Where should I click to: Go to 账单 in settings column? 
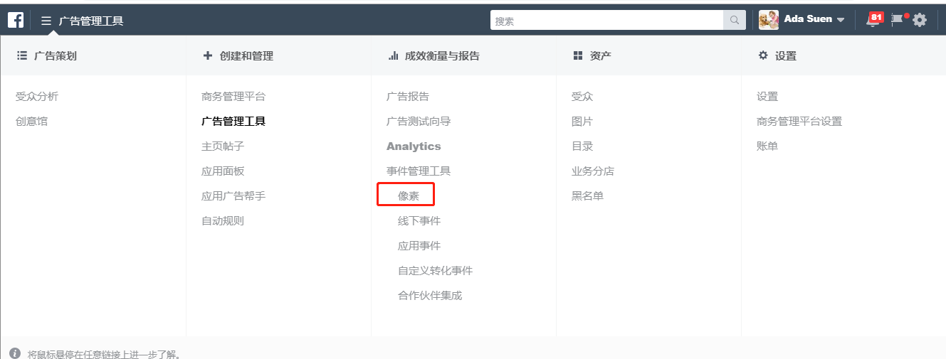pos(767,146)
